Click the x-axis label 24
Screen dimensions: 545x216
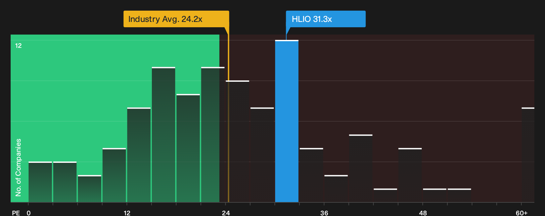226,213
